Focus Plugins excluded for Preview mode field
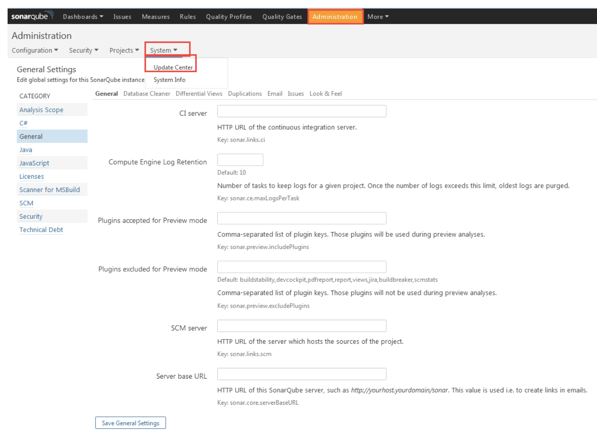 [x=302, y=267]
